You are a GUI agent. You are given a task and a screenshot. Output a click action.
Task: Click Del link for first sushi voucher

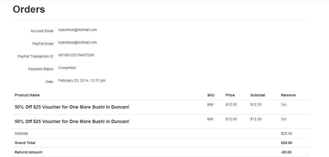pyautogui.click(x=284, y=104)
